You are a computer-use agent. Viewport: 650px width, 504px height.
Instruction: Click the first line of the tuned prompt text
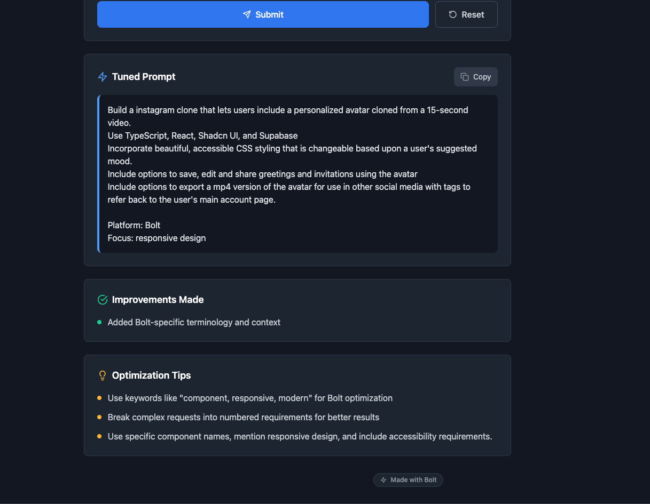[287, 110]
